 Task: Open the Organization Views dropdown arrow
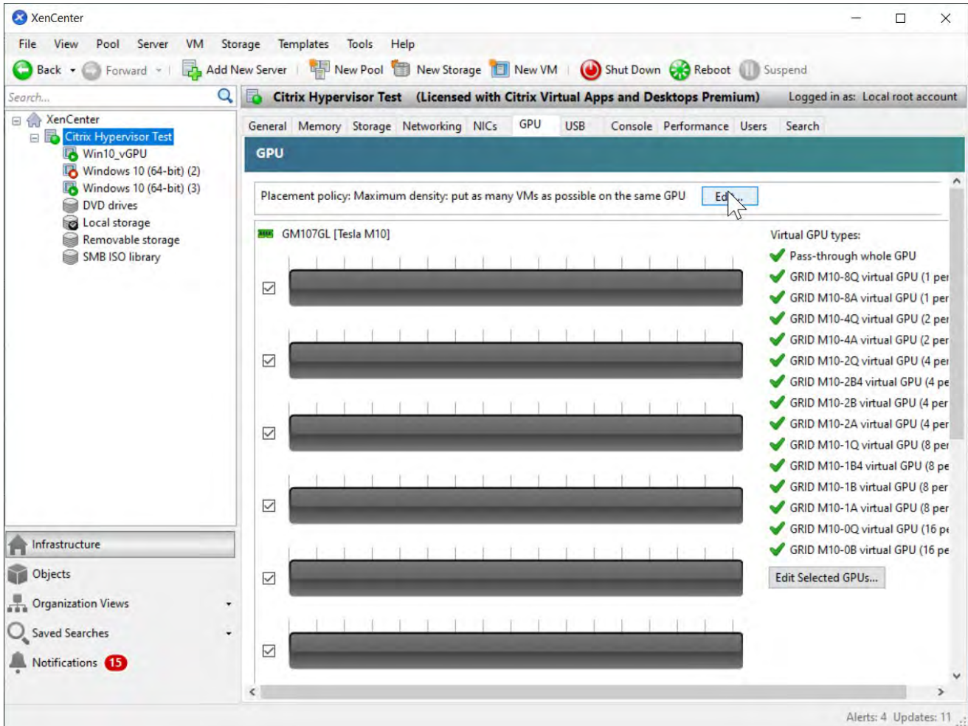click(x=229, y=604)
